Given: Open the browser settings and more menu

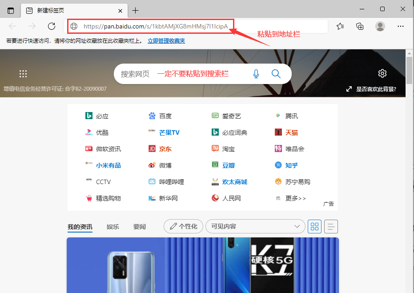Looking at the screenshot, I should click(x=401, y=26).
